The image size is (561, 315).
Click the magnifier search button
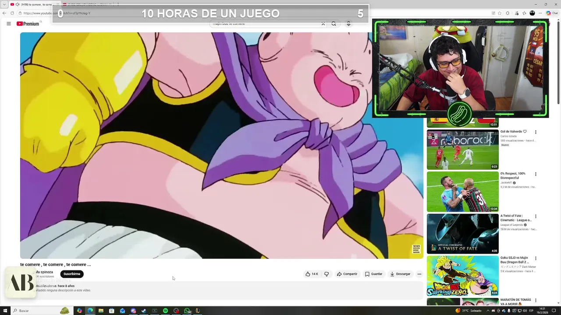point(334,24)
